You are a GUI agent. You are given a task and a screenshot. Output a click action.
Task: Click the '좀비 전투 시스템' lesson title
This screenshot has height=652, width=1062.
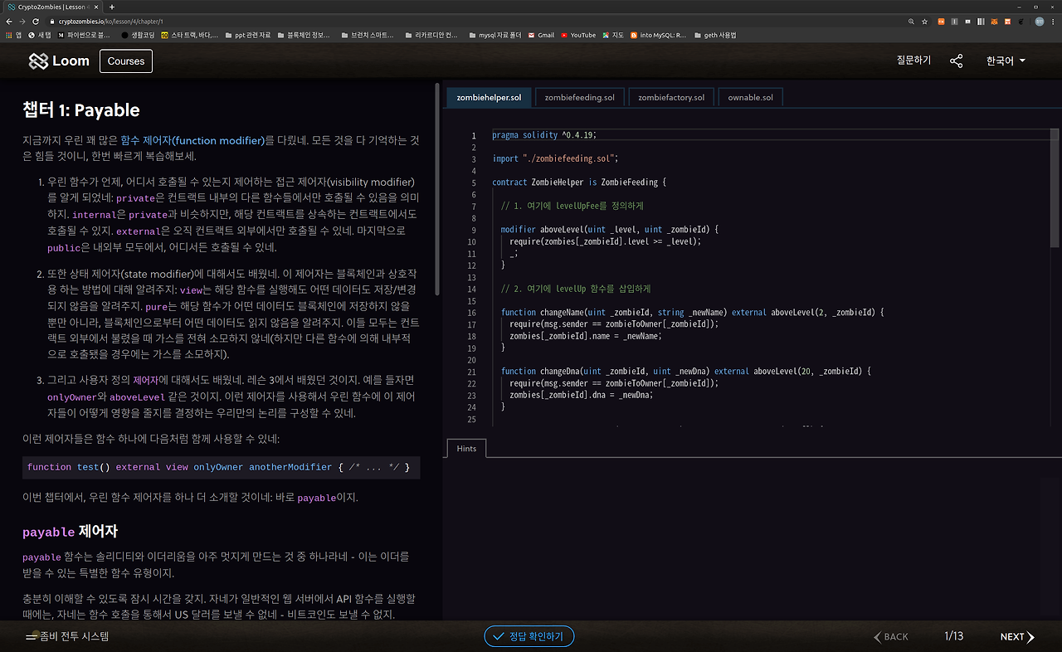[x=74, y=636]
